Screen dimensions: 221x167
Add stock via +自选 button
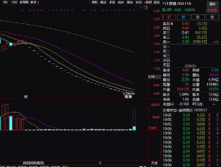[148, 2]
